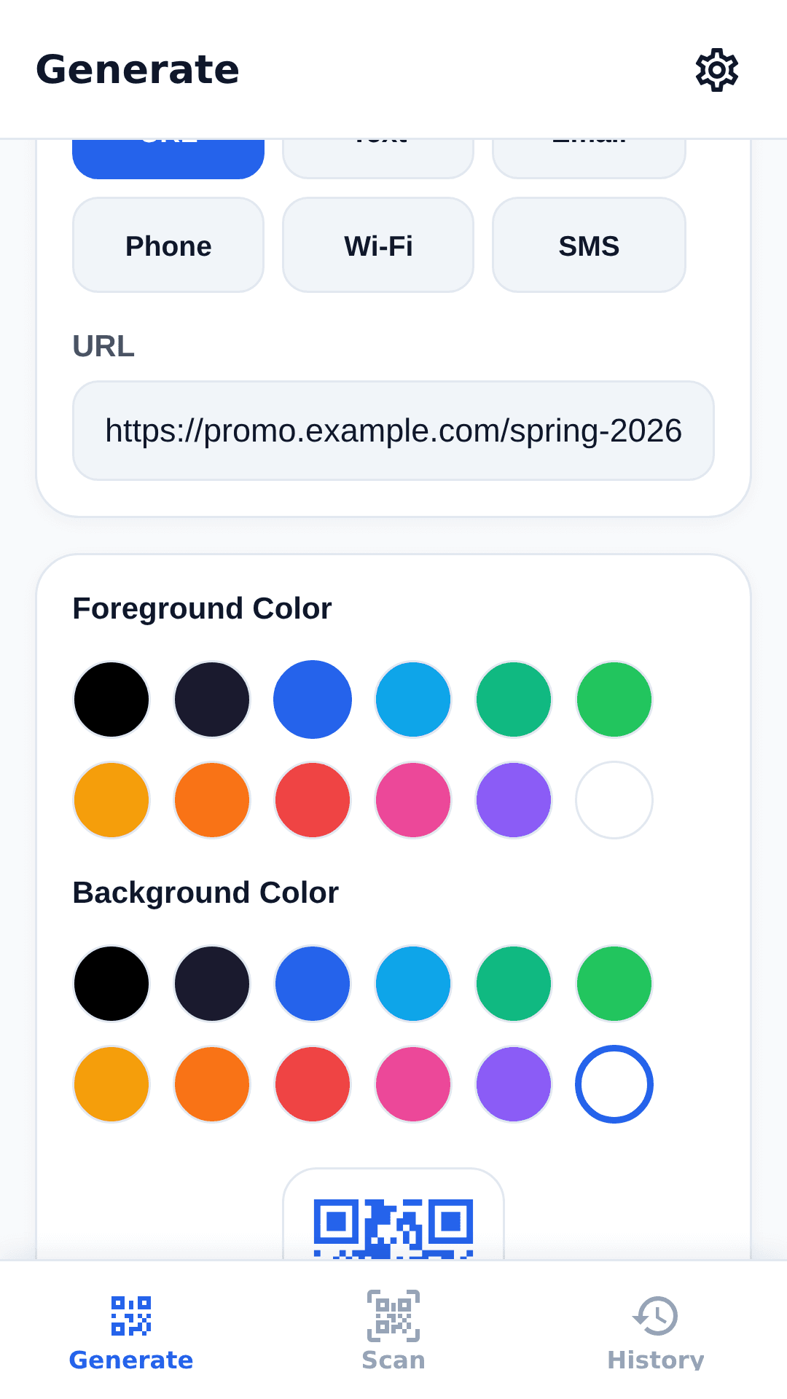The image size is (787, 1399).
Task: Select the Phone content type
Action: [168, 246]
